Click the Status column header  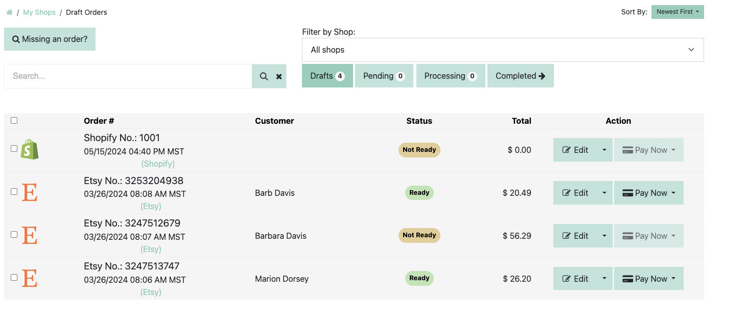point(419,121)
